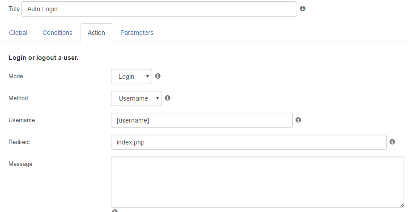Click the info icon beside the Title field
Viewport: 413px width, 212px height.
tap(302, 8)
